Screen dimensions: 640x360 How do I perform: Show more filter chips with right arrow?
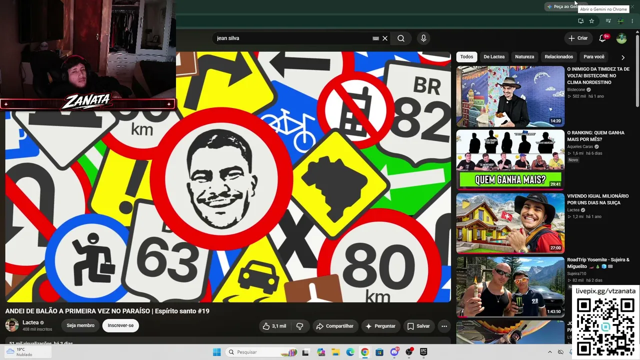coord(623,57)
